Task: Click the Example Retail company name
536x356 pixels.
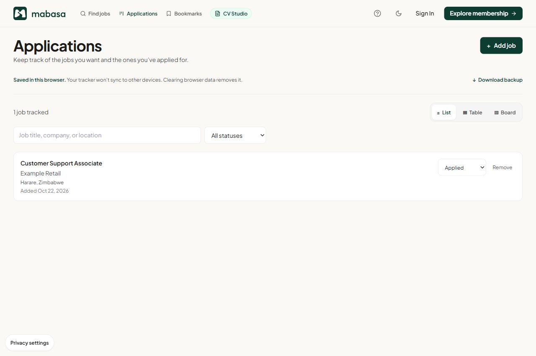Action: coord(41,173)
